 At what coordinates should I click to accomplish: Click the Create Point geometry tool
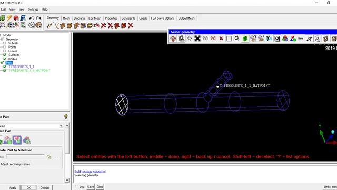click(x=49, y=26)
